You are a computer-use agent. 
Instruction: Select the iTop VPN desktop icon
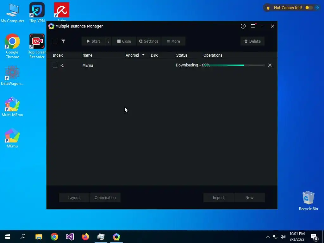point(37,13)
